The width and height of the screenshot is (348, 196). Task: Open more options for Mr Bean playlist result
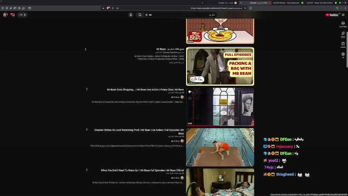tap(85, 49)
